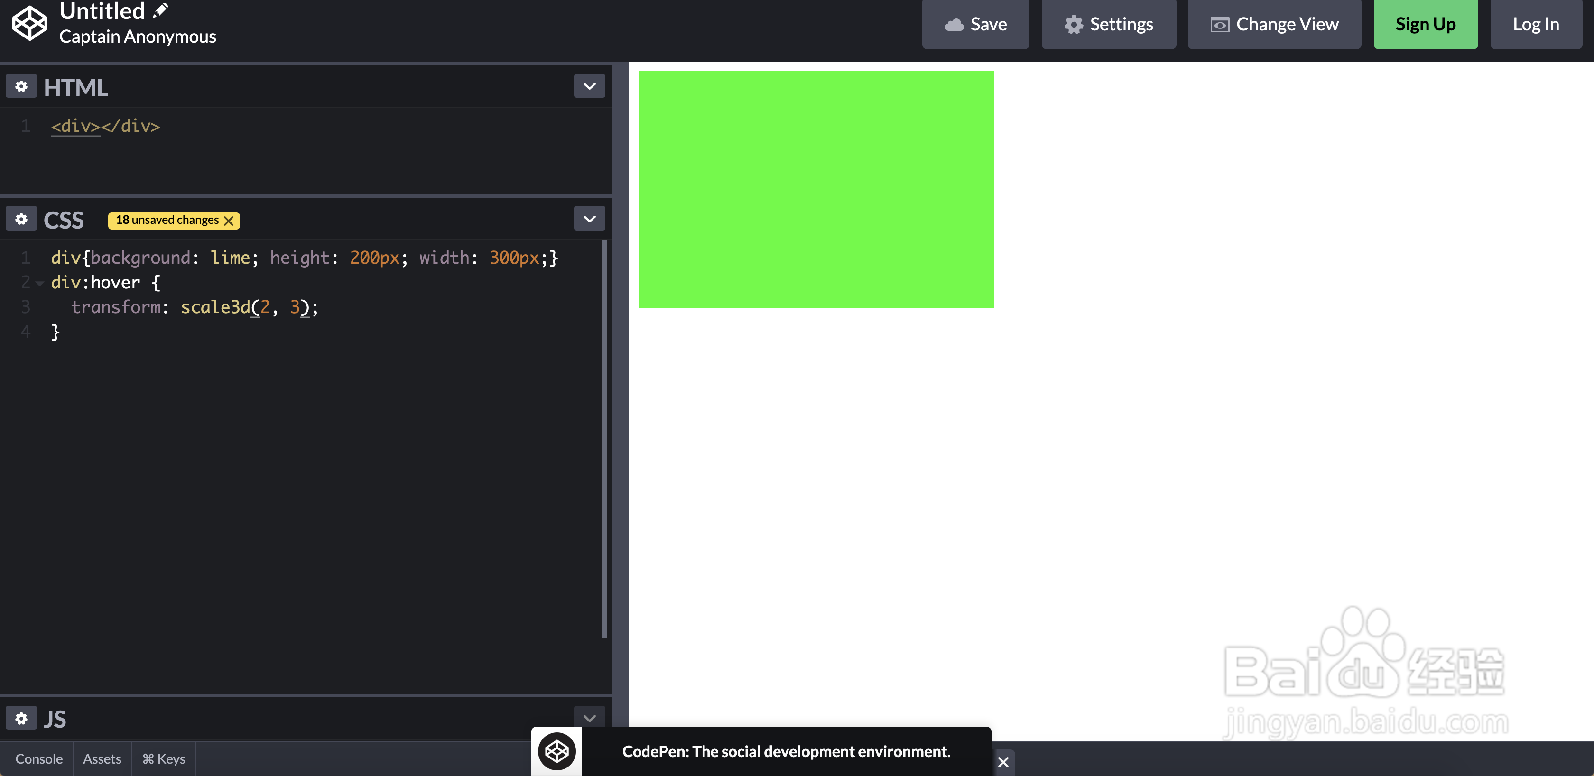Click the CodePen logo in the header
1594x776 pixels.
(30, 24)
